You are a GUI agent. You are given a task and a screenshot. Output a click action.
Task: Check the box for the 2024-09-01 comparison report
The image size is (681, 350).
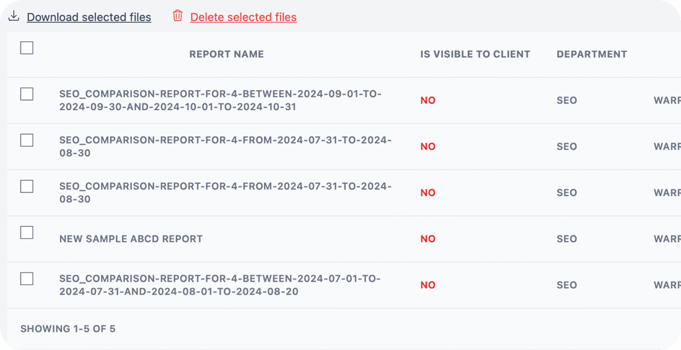click(27, 94)
